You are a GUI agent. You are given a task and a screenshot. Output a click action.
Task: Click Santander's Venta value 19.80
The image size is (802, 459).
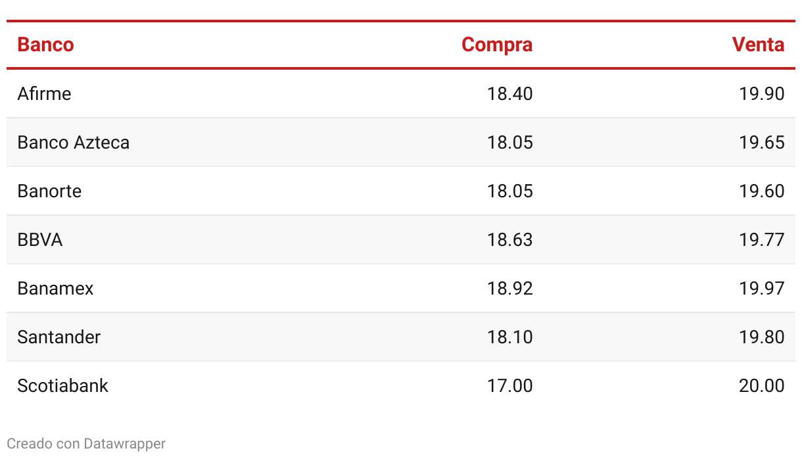[x=762, y=337]
